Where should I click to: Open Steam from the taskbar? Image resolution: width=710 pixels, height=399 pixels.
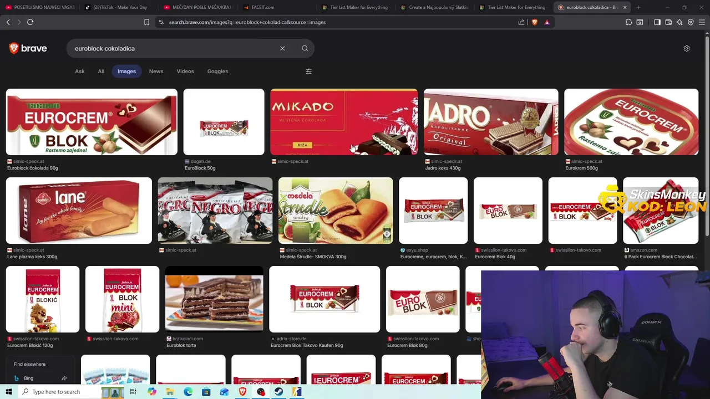pos(278,392)
